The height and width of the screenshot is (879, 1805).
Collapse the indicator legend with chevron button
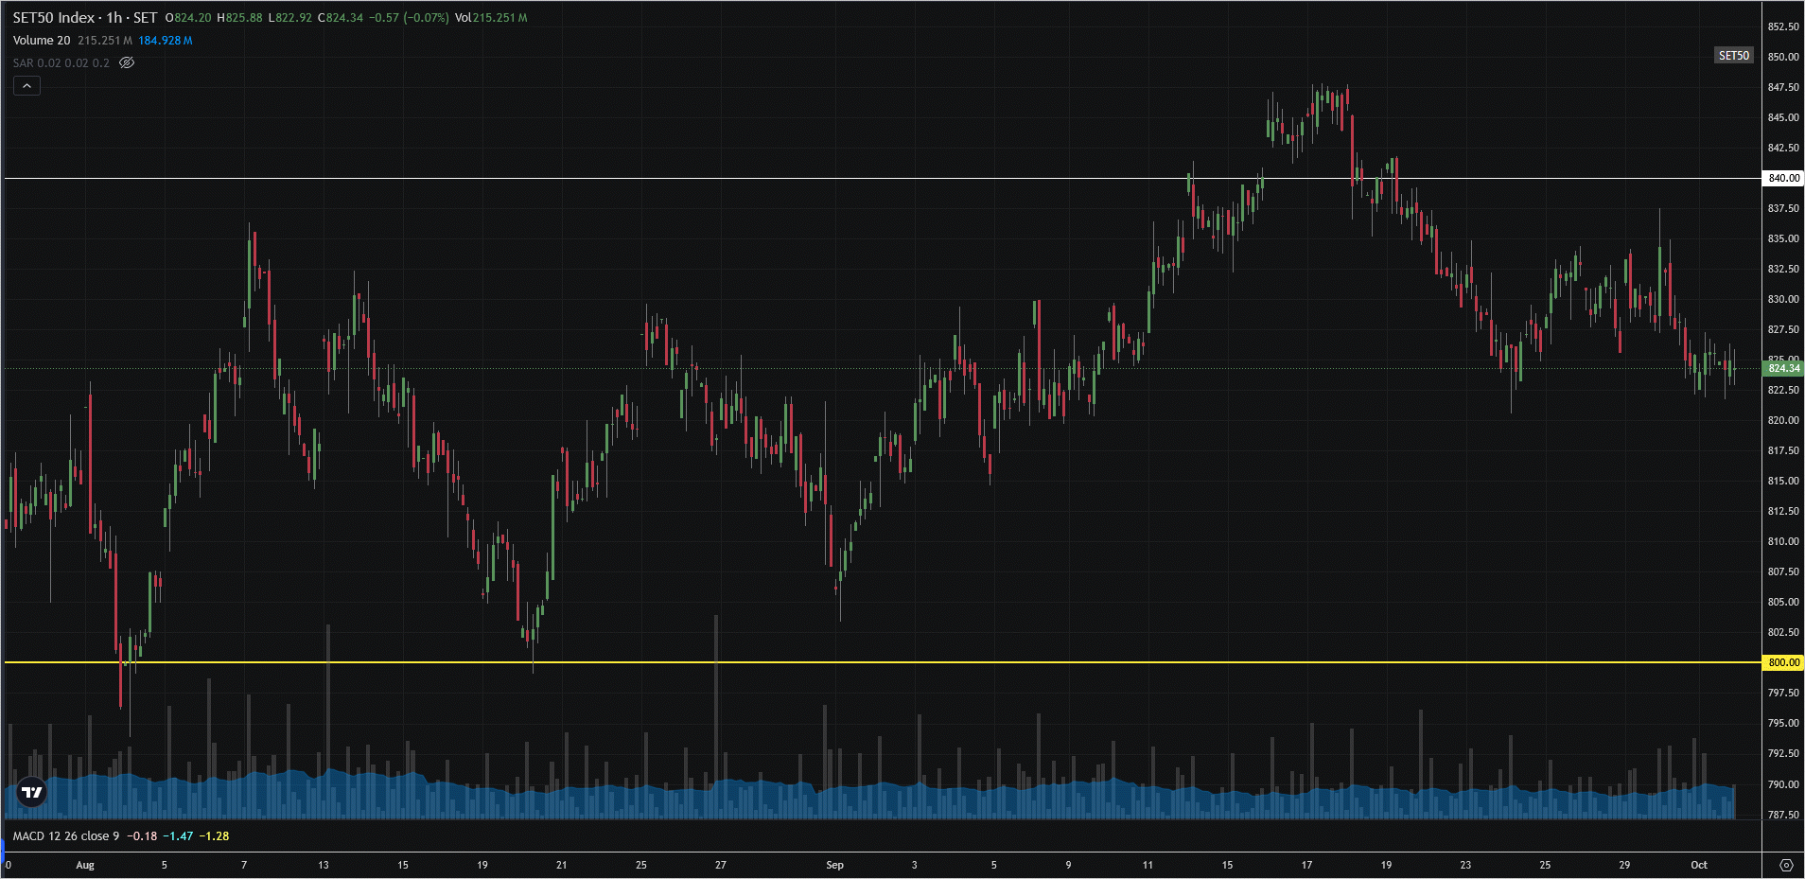pos(26,86)
